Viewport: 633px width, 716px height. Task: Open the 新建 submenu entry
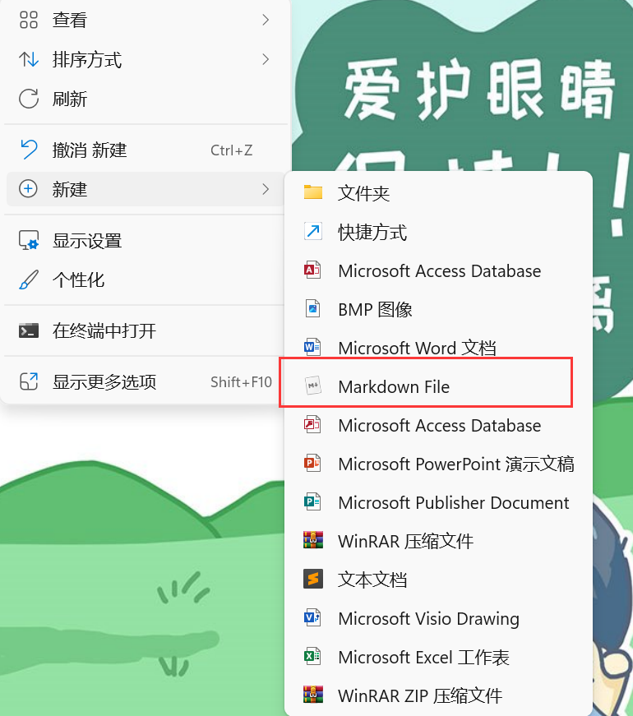tap(146, 189)
